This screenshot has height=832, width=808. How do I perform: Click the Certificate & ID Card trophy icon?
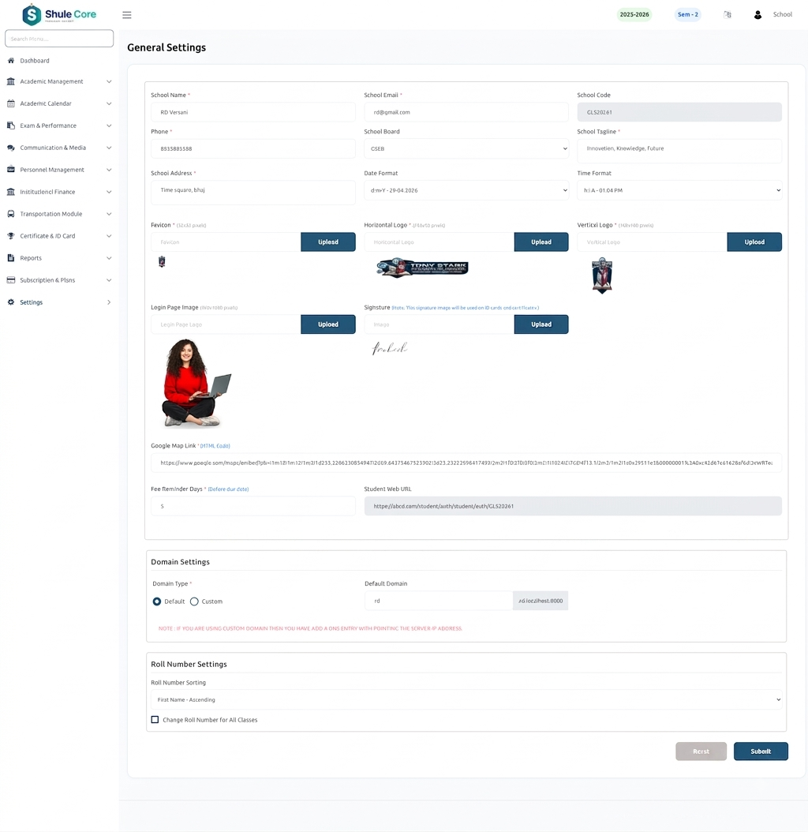[10, 236]
